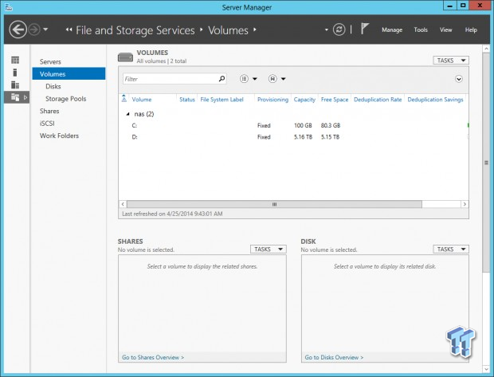494x377 pixels.
Task: Sort by the Volume column header
Action: click(x=142, y=100)
